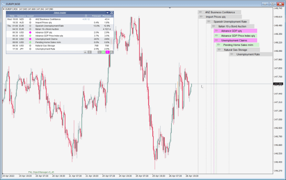Maximize the EURJPY,M30 chart window
The height and width of the screenshot is (180, 286).
point(273,4)
